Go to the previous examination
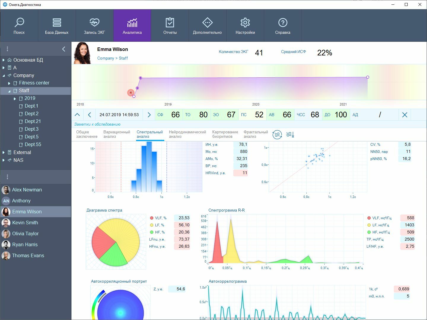Viewport: 427px width, 320px height. 90,115
